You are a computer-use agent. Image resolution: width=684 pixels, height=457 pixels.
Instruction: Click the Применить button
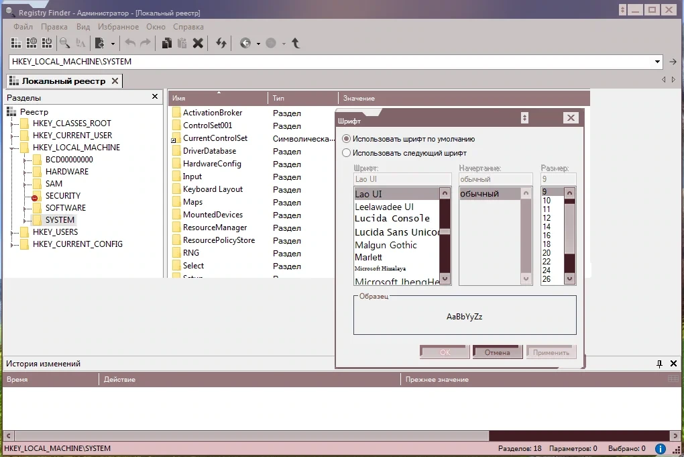point(551,352)
